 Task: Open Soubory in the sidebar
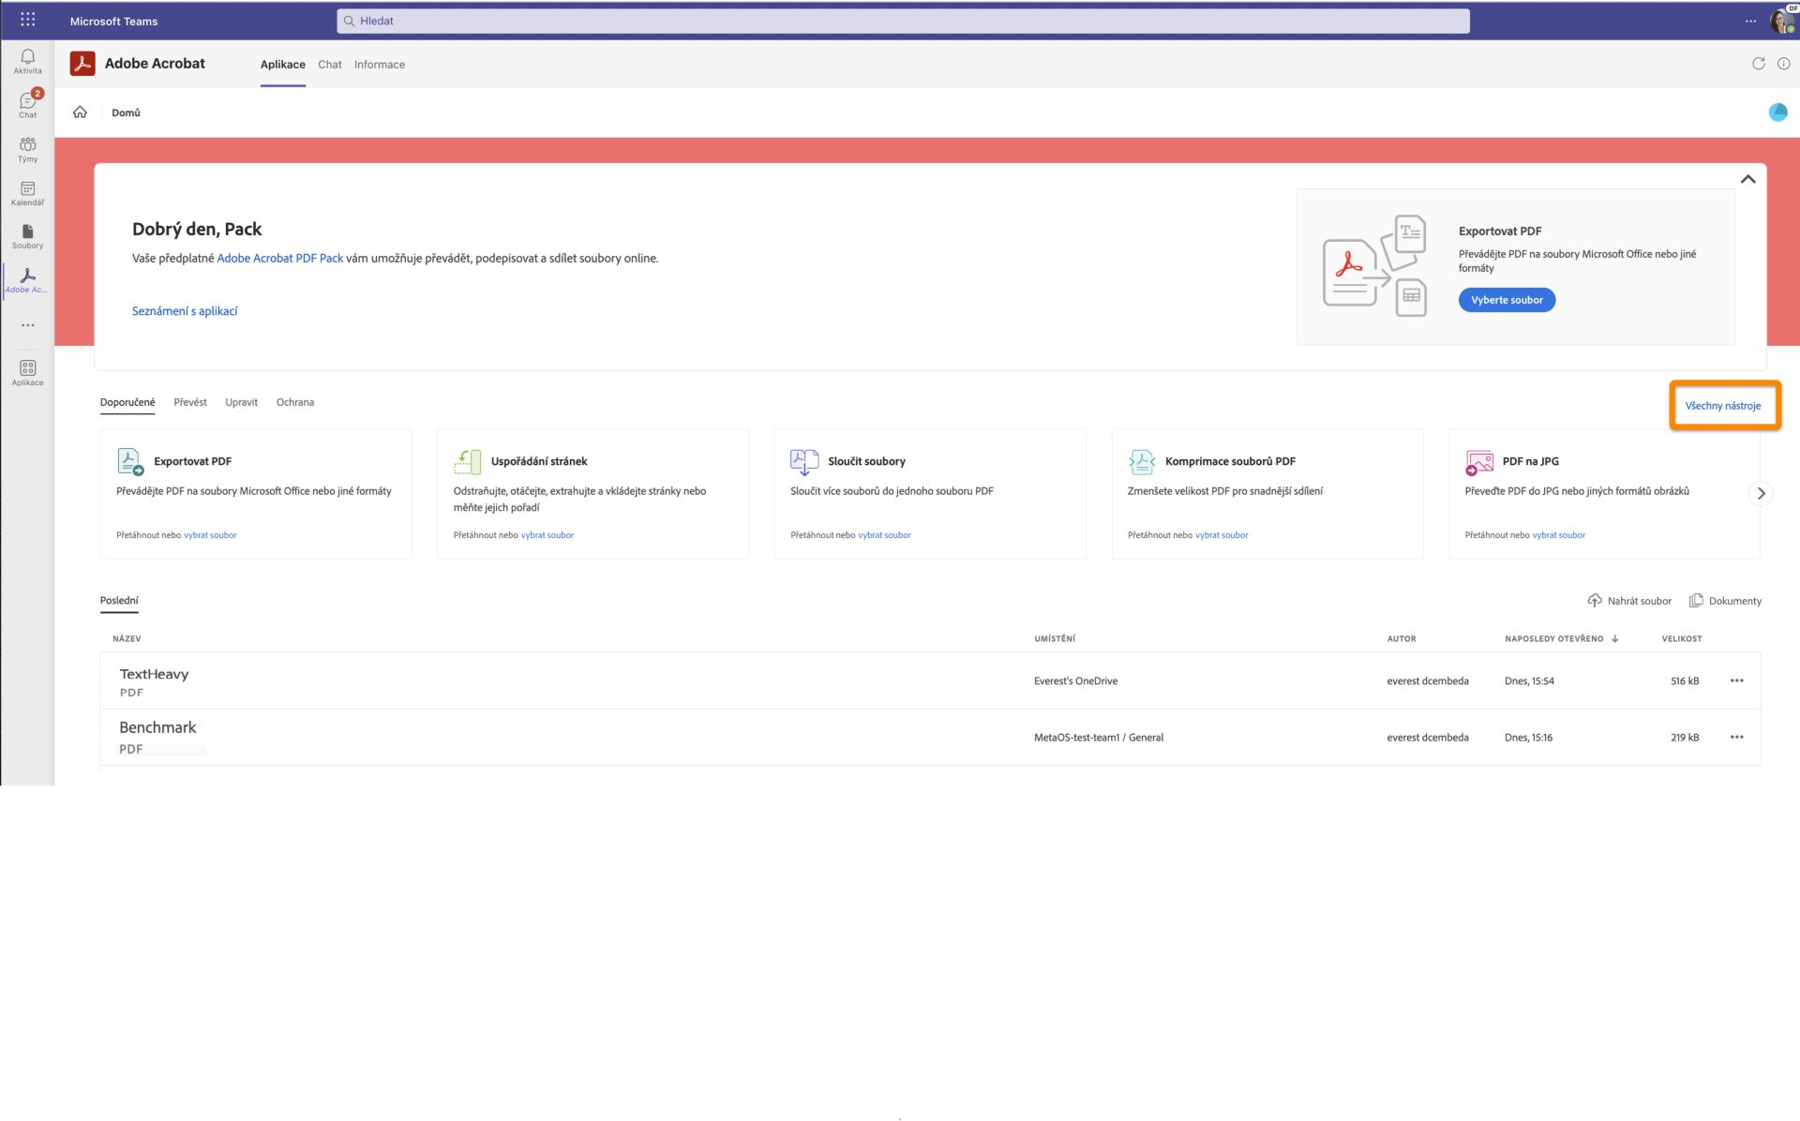(x=27, y=236)
